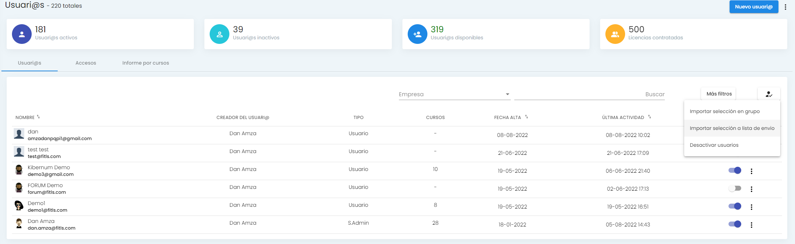Click the active users person icon
795x244 pixels.
22,34
